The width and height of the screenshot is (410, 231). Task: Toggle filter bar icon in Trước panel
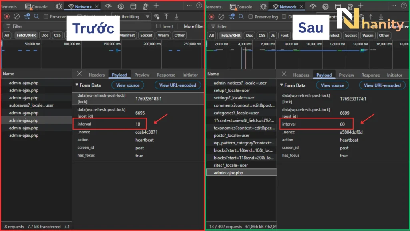(x=27, y=16)
